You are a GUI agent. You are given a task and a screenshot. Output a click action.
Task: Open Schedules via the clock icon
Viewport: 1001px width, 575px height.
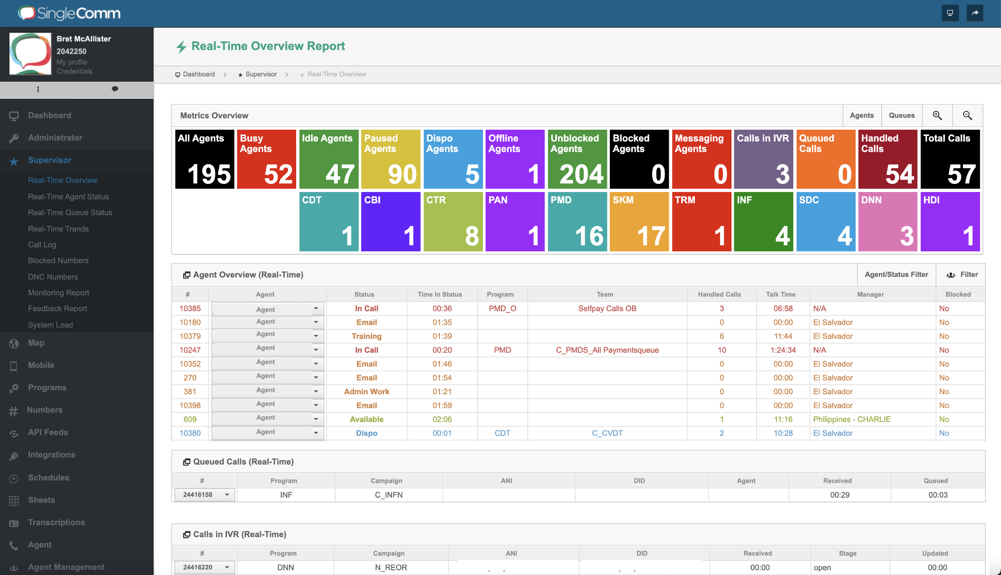point(14,478)
